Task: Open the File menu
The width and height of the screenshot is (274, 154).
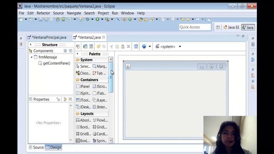Action: 21,13
